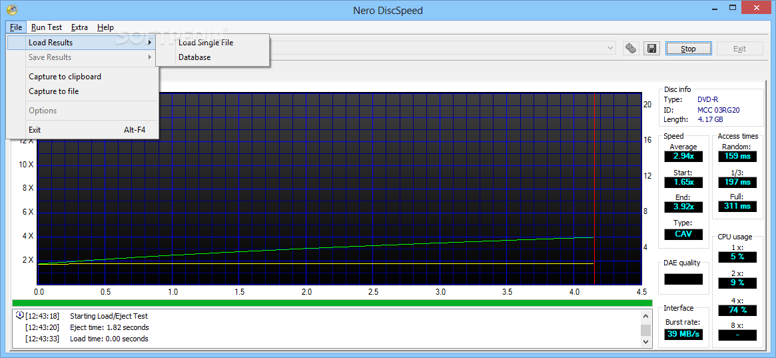Click log scrollbar up arrow
The width and height of the screenshot is (776, 358).
pyautogui.click(x=645, y=316)
